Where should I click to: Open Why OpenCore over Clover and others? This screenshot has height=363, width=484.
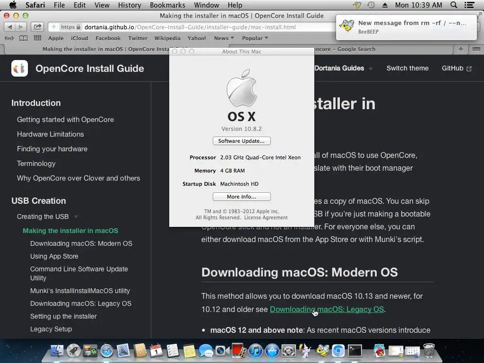78,178
